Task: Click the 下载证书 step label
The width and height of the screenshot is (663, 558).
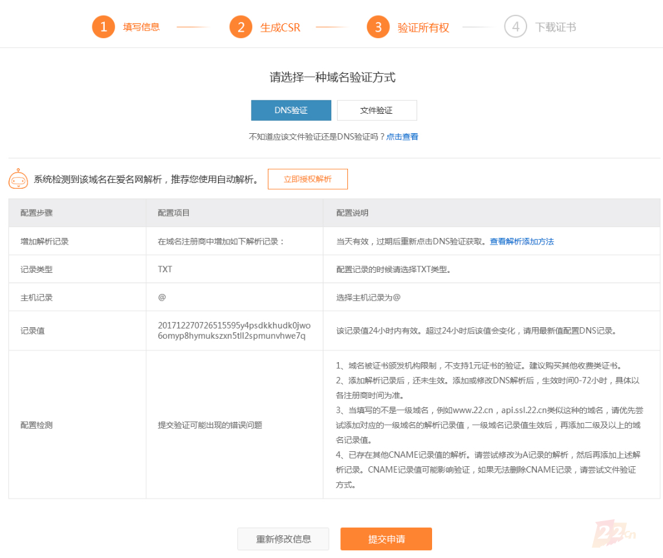Action: coord(556,27)
